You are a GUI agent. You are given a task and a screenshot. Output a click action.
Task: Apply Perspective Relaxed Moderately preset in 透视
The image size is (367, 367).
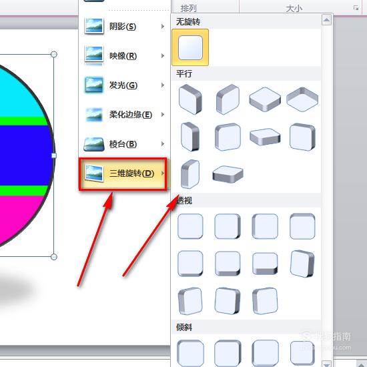pos(228,264)
